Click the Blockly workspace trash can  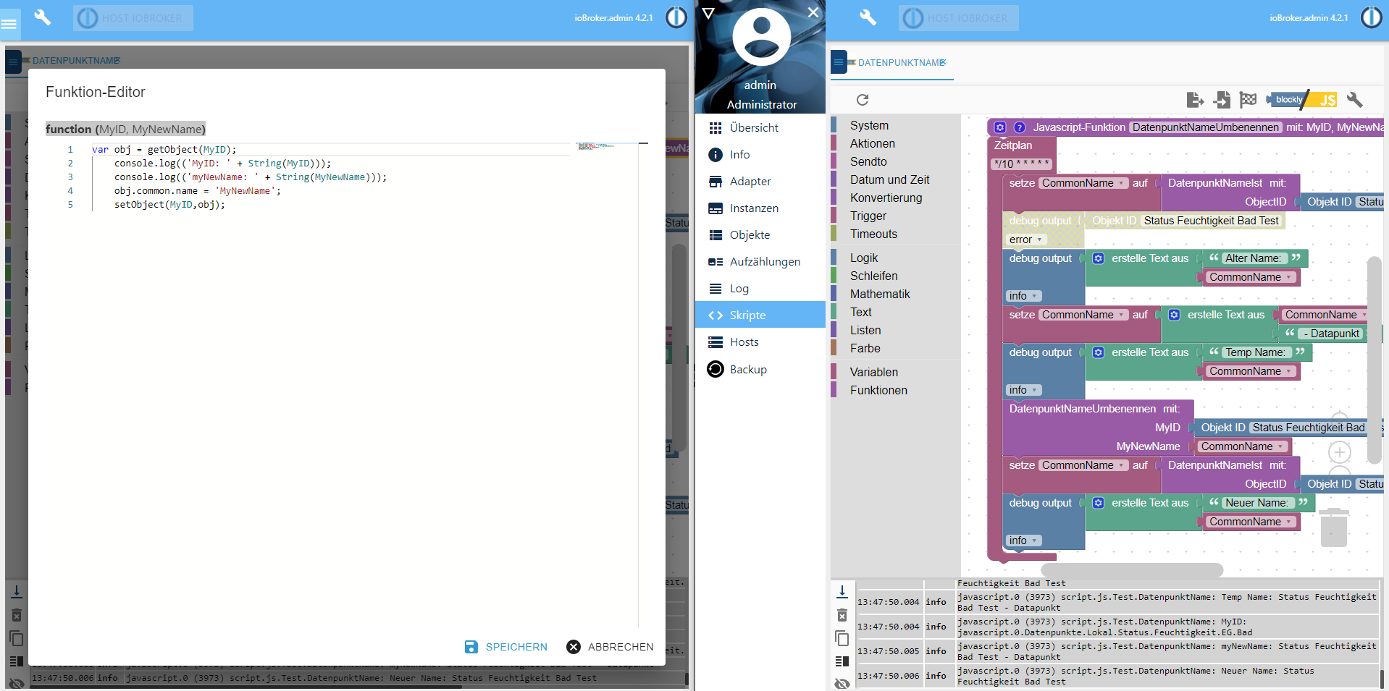tap(1333, 527)
